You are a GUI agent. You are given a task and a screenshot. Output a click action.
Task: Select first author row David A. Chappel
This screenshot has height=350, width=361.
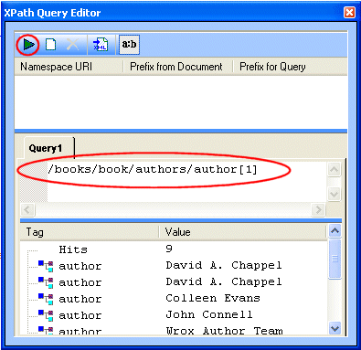pyautogui.click(x=175, y=266)
